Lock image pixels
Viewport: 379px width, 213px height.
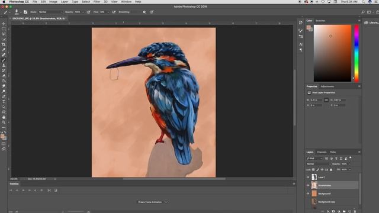317,170
